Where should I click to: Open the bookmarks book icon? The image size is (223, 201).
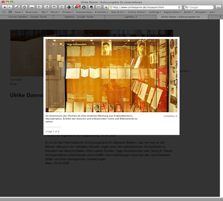(x=4, y=12)
